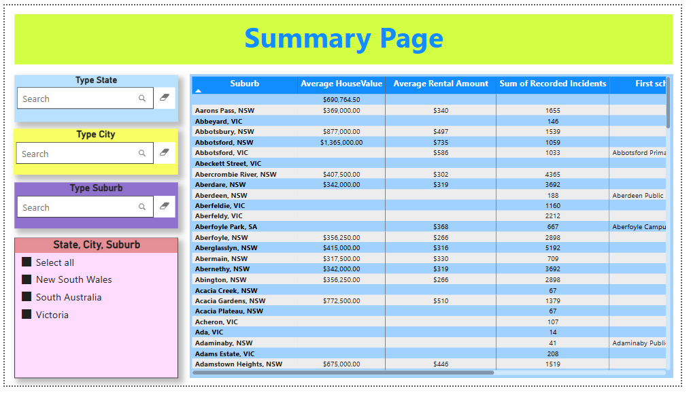Click the sort arrow under Suburb header
Viewport: 691px width, 397px height.
tap(199, 90)
